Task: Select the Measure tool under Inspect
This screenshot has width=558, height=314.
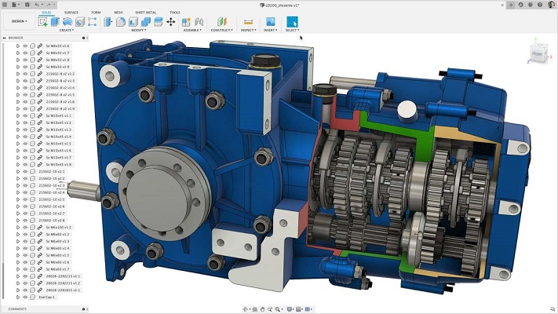Action: [x=249, y=21]
